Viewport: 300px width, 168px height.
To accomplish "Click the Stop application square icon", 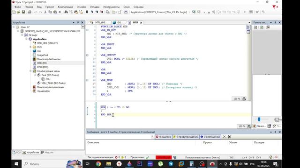I will coord(209,12).
